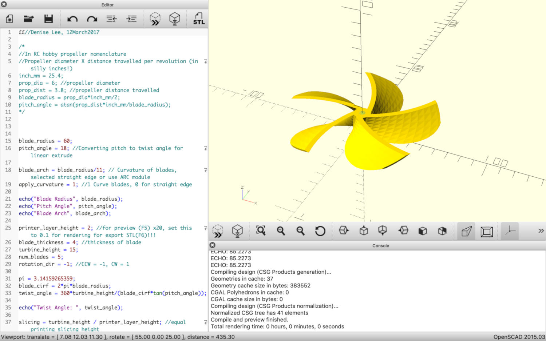Click 'ff//Denise Lee, 12March2017' comment line

(x=59, y=32)
